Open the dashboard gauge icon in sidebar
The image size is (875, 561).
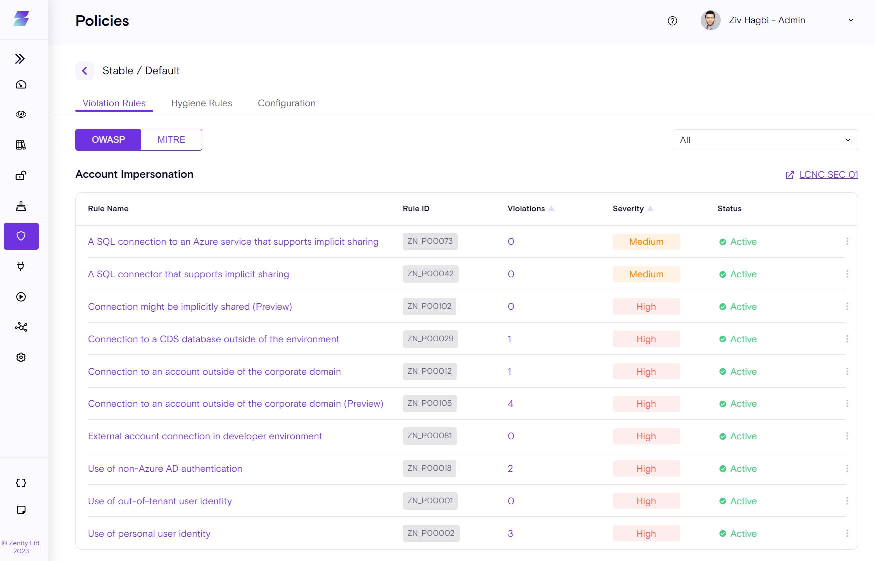point(21,85)
